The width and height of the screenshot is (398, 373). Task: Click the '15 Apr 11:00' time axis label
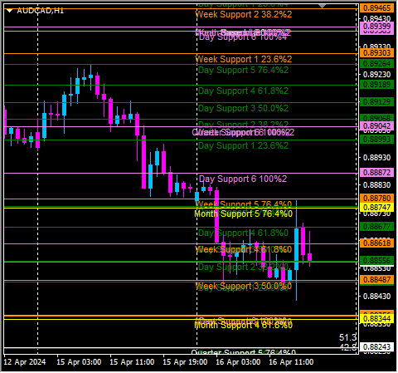132,362
